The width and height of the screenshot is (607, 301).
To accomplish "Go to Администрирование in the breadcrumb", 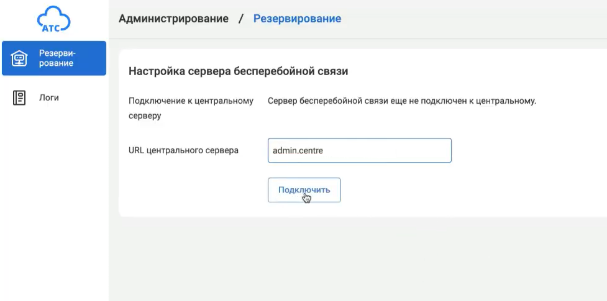I will 173,19.
